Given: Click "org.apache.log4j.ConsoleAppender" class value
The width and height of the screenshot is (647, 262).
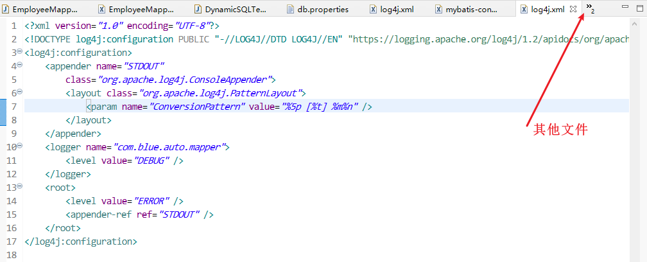Looking at the screenshot, I should pyautogui.click(x=184, y=80).
